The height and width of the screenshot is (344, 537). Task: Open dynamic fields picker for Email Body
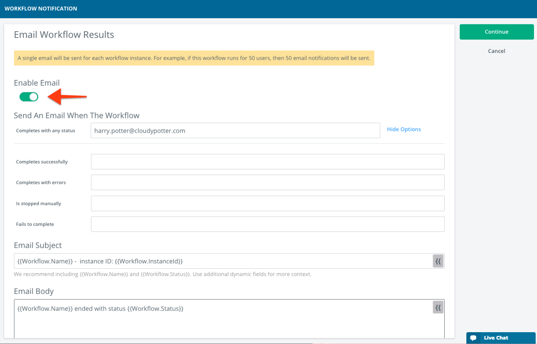pyautogui.click(x=438, y=307)
